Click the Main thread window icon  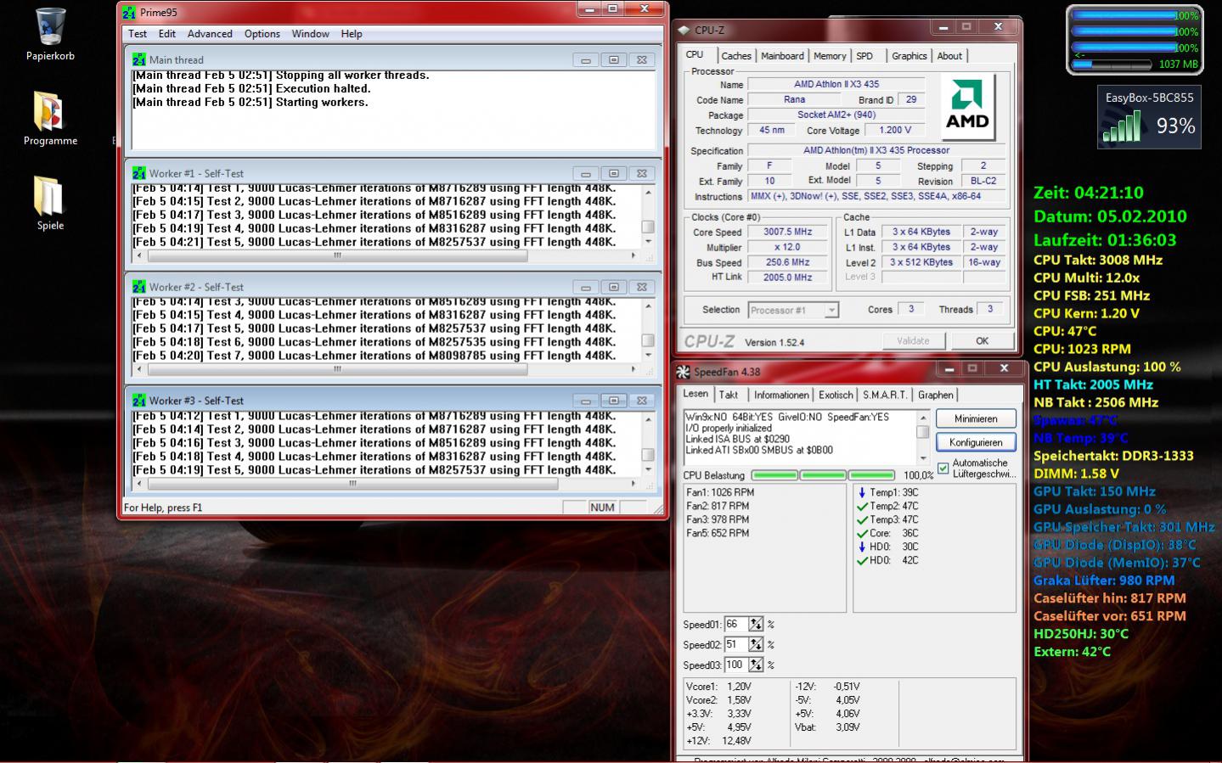point(139,59)
